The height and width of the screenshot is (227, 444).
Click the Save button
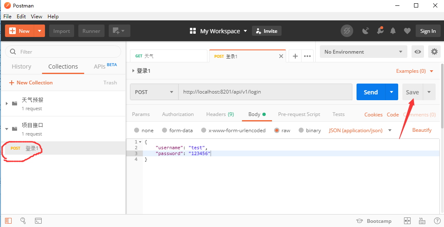413,92
